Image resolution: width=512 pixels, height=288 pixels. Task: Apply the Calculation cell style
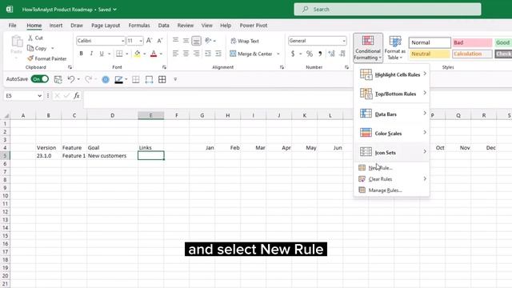[472, 54]
